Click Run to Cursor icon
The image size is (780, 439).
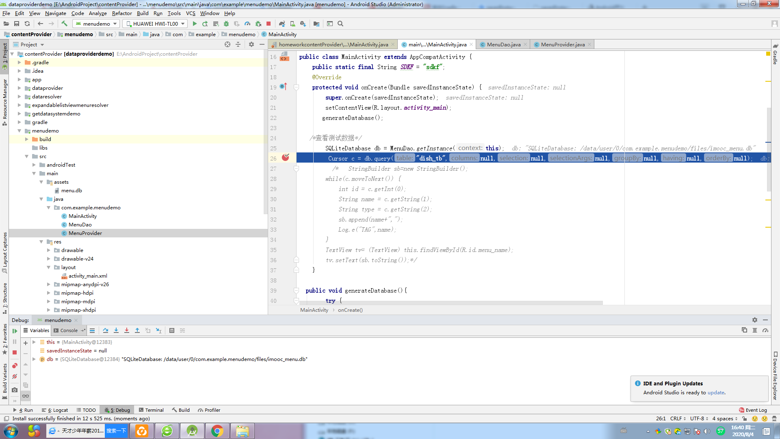point(158,330)
